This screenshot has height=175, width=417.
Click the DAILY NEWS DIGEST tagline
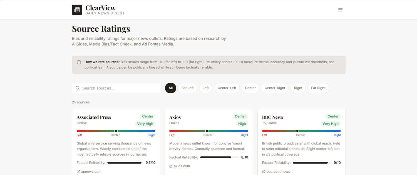105,13
